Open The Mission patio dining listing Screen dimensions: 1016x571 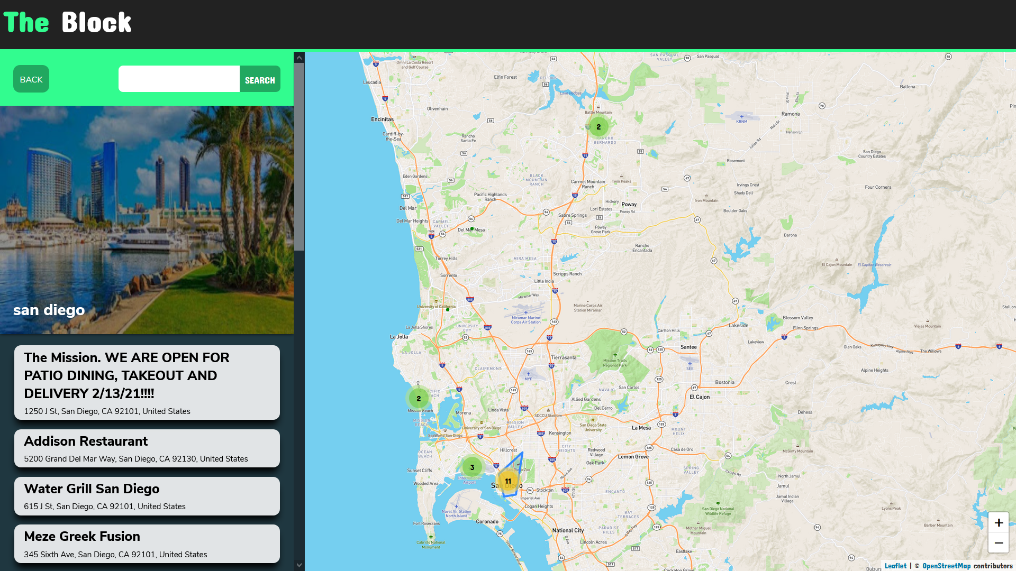coord(147,382)
